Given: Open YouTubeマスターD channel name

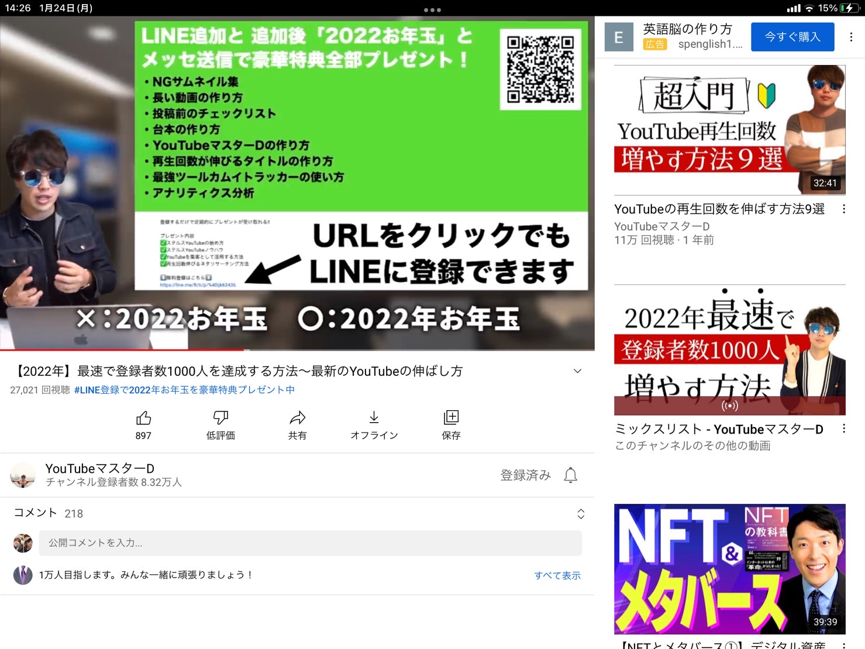Looking at the screenshot, I should coord(100,468).
